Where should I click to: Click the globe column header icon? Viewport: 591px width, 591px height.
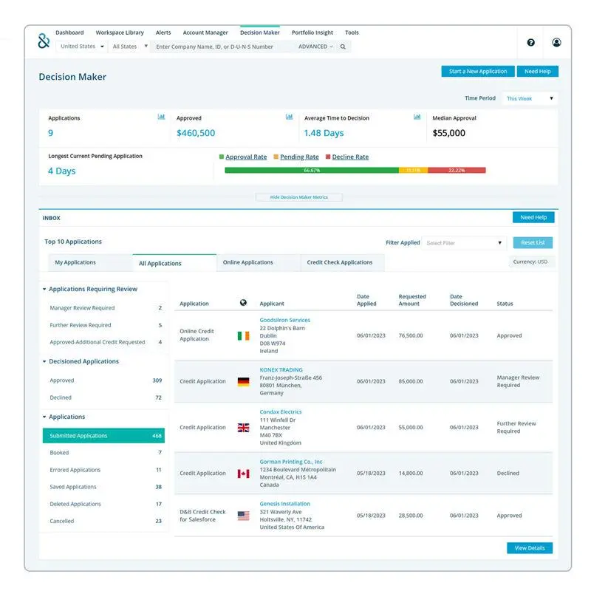pyautogui.click(x=243, y=303)
